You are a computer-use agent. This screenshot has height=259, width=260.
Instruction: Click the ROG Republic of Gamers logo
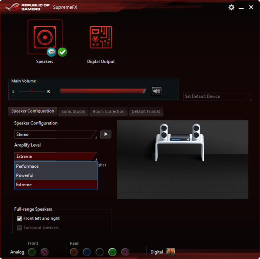[x=27, y=7]
